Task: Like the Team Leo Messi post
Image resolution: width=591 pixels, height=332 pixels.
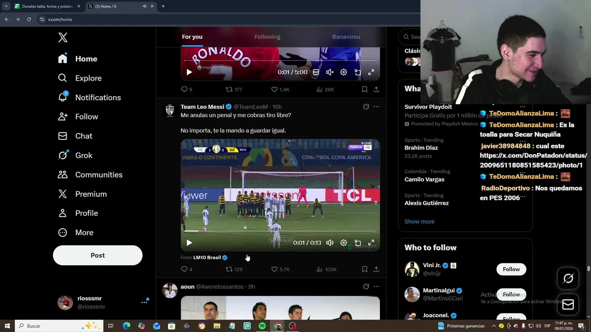Action: [280, 269]
